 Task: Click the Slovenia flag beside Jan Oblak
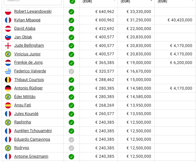[x=8, y=37]
